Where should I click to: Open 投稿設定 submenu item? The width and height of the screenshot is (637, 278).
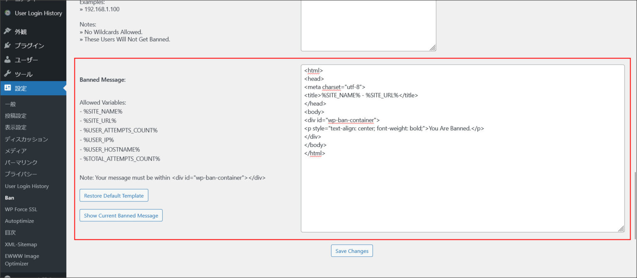(x=16, y=116)
